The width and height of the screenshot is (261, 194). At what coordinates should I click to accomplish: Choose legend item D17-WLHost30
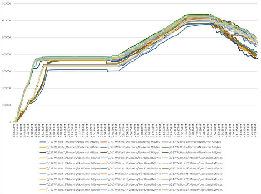tap(192, 190)
